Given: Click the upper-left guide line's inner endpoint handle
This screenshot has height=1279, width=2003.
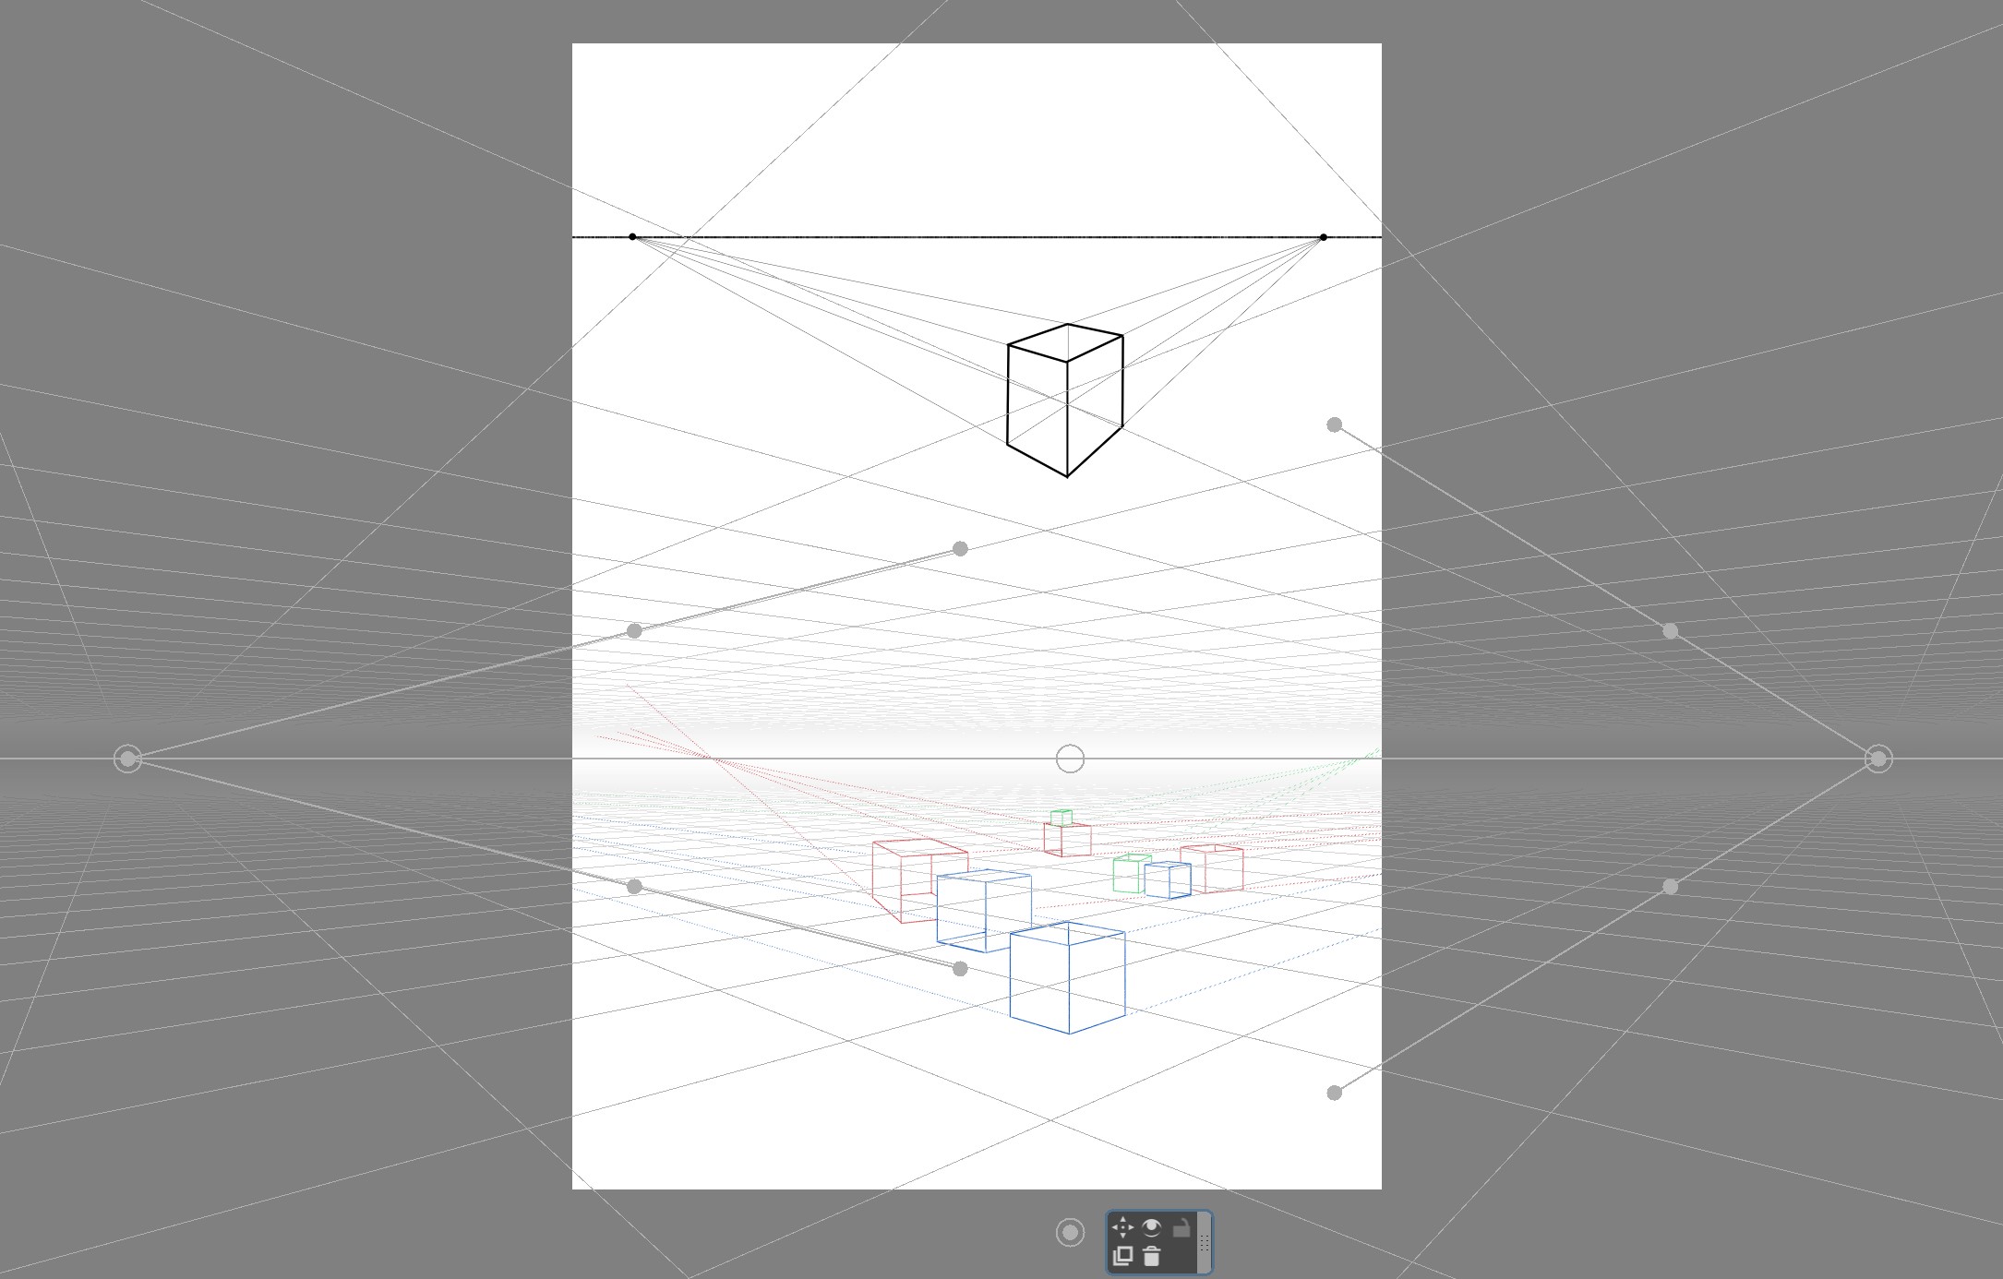Looking at the screenshot, I should pos(960,549).
